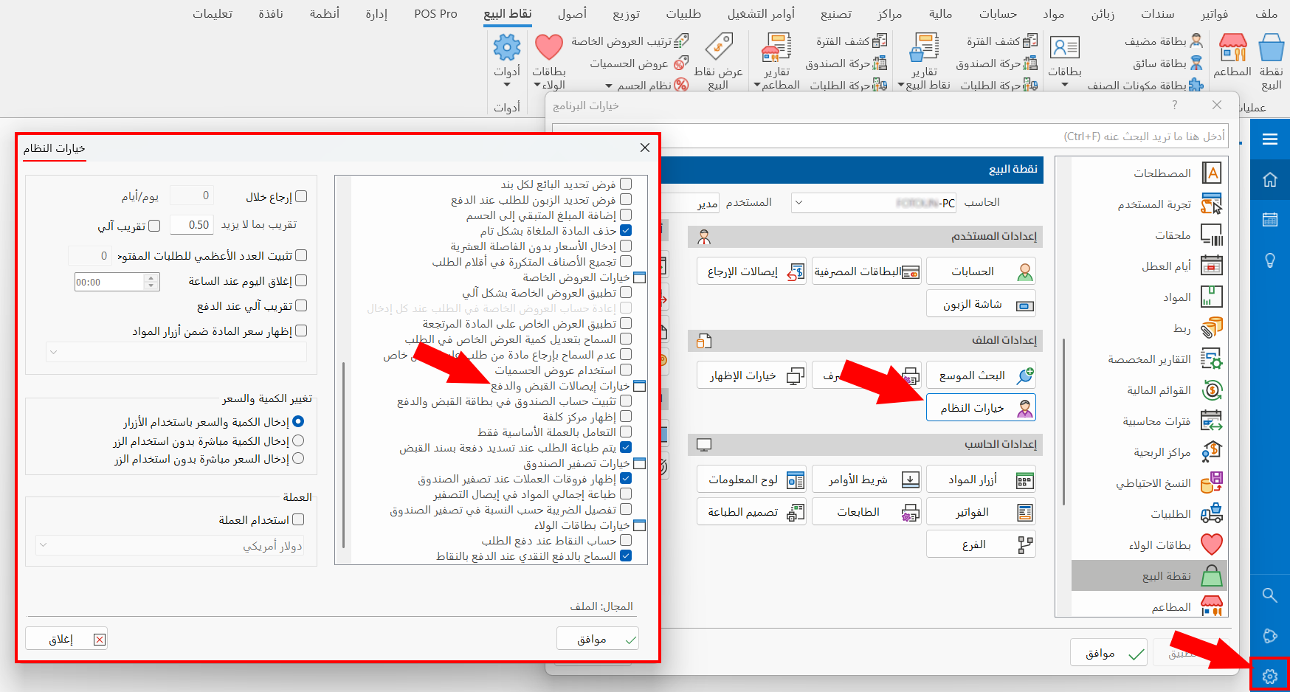Select المصطلحات in options category list

pos(1148,173)
